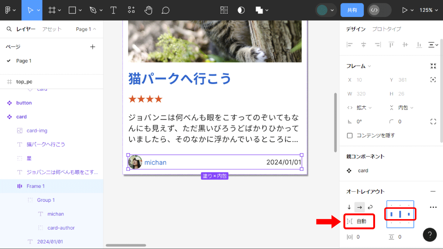Click the multi-edit grid icon in the toolbar
This screenshot has height=249, width=443.
coord(224,10)
